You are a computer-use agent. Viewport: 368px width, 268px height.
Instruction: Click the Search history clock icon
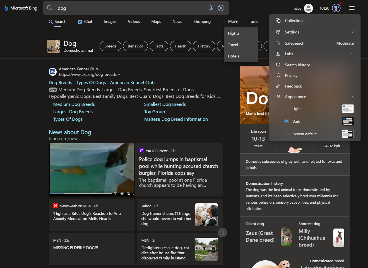point(278,65)
